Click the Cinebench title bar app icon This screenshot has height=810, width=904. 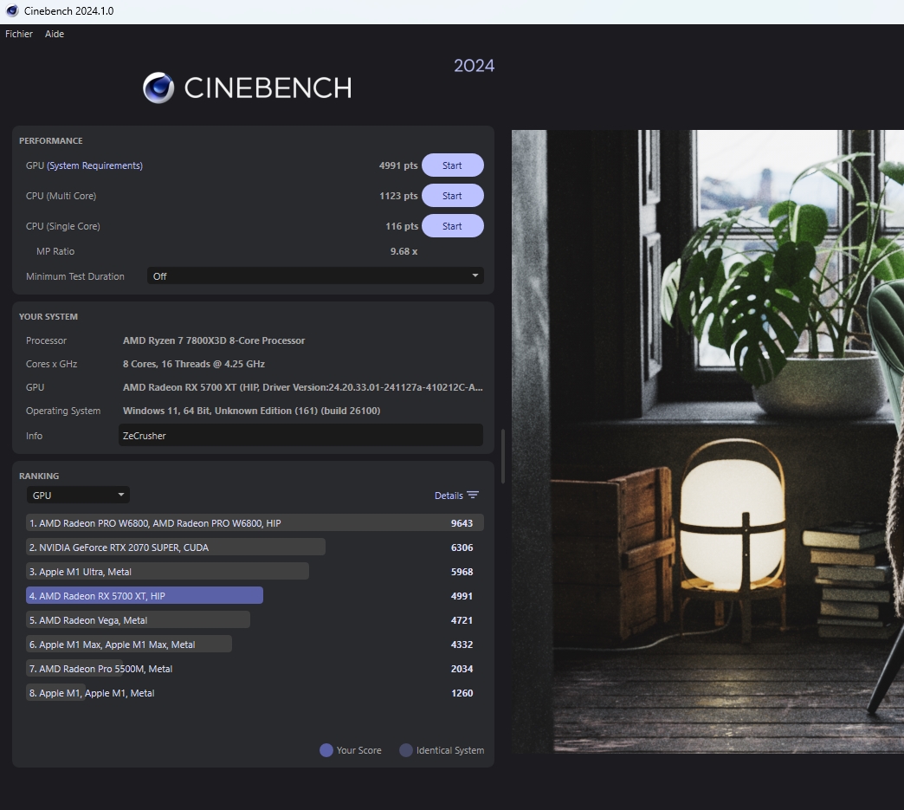[12, 11]
